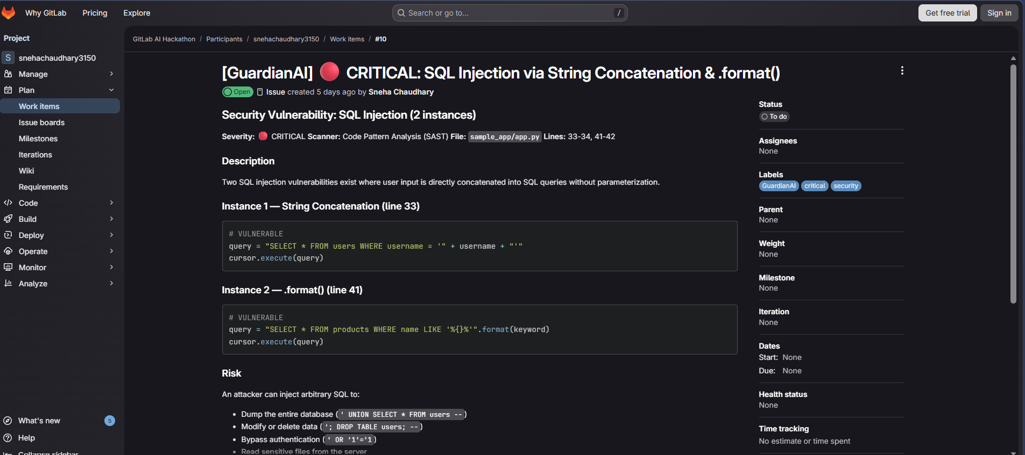The height and width of the screenshot is (455, 1025).
Task: Click the Plan calendar icon
Action: pos(8,90)
